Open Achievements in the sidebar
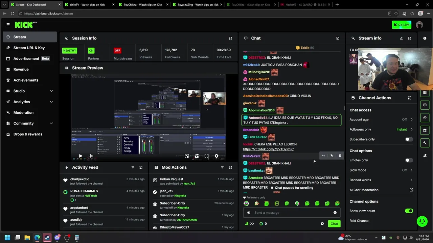This screenshot has height=243, width=433. (x=30, y=80)
